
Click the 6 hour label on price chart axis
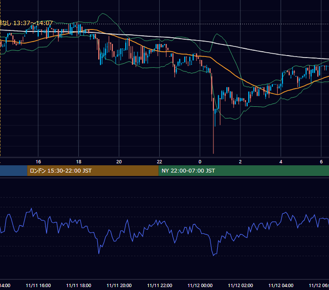pos(321,161)
